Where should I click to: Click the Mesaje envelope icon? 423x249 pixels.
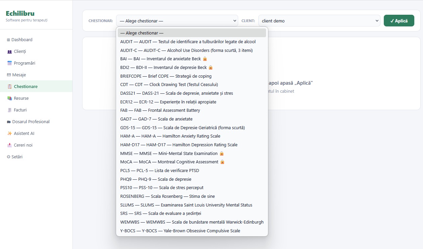[x=9, y=75]
